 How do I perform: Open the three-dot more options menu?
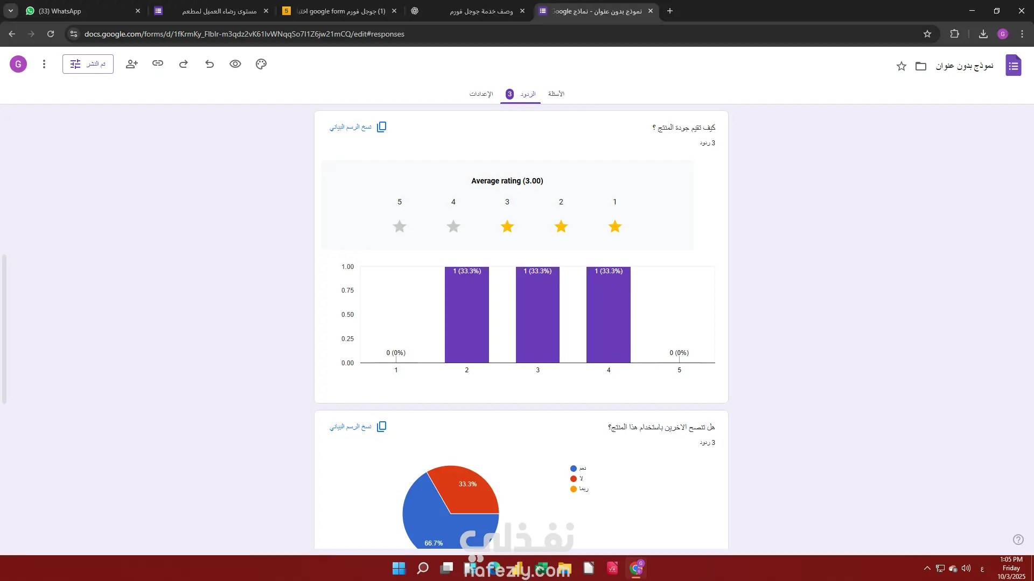(x=44, y=64)
